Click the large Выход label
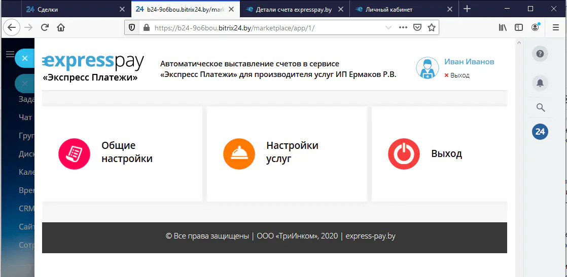This screenshot has height=277, width=567. click(447, 154)
